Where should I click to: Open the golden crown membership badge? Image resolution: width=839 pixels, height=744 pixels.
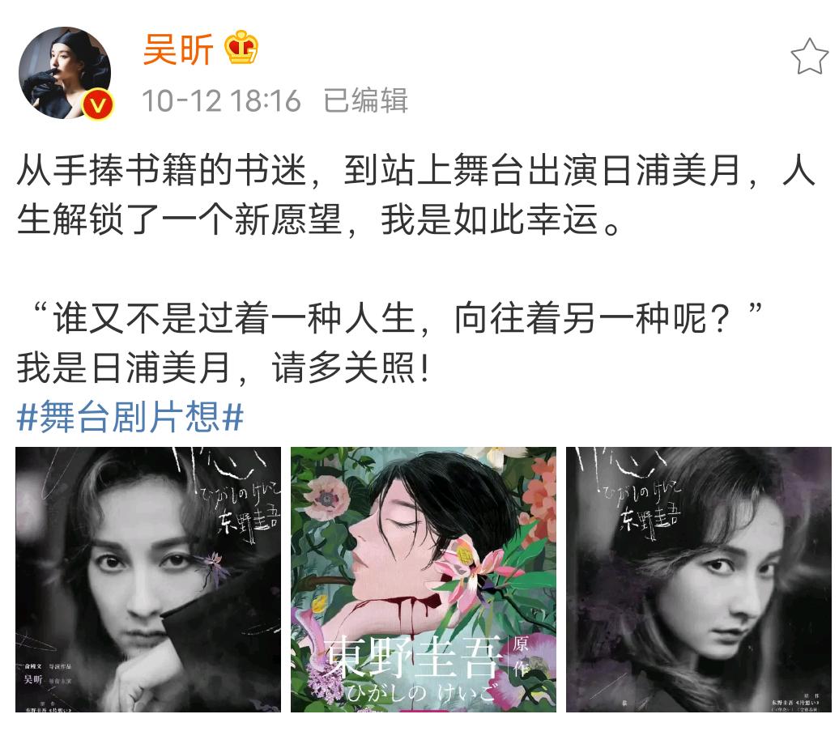241,48
